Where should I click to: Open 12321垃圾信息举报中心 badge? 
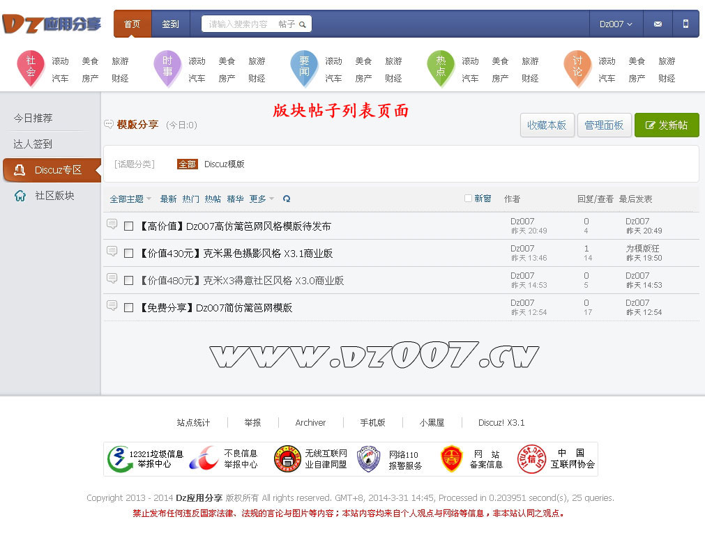pyautogui.click(x=145, y=459)
